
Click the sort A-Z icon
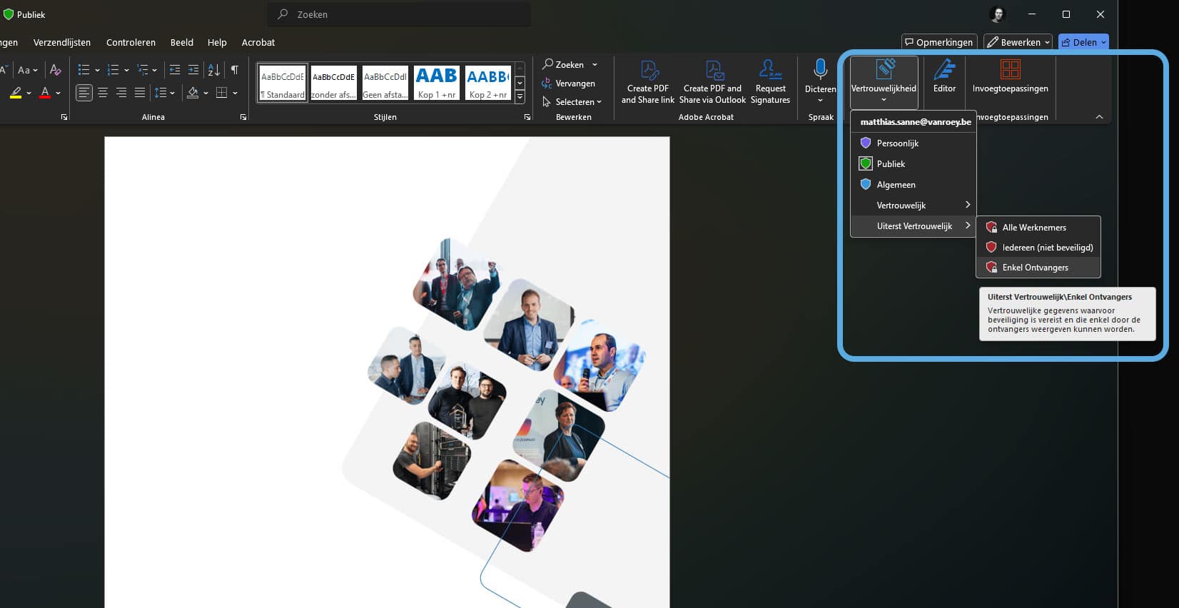(213, 70)
